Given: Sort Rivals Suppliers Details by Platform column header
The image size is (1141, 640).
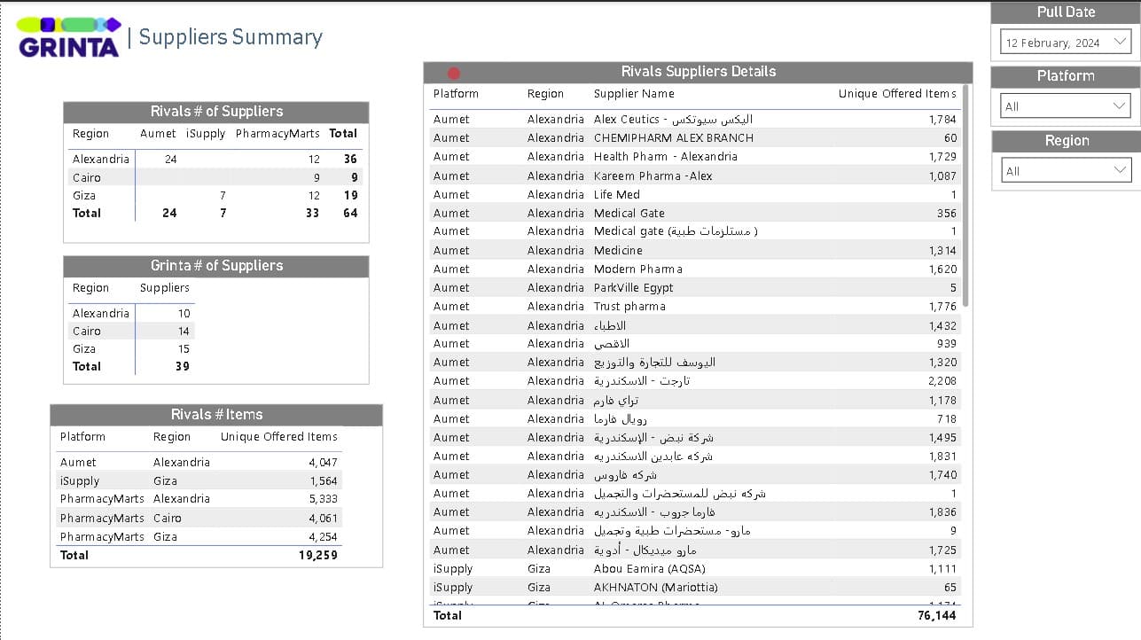Looking at the screenshot, I should click(456, 94).
